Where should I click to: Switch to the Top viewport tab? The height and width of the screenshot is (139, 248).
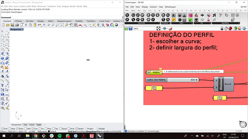click(x=25, y=125)
